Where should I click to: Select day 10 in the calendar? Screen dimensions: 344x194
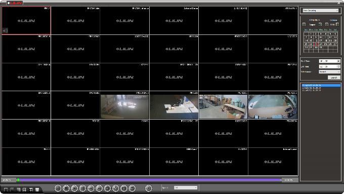point(321,37)
